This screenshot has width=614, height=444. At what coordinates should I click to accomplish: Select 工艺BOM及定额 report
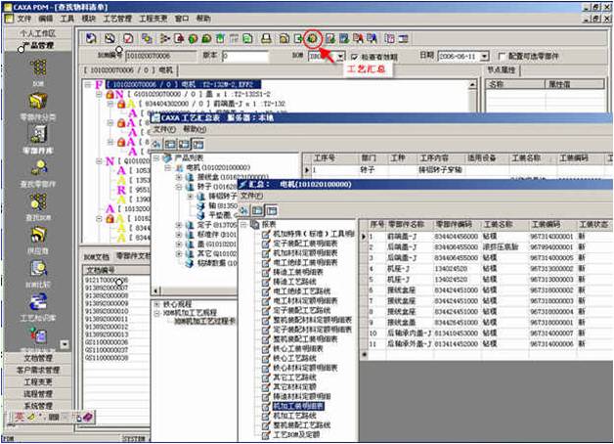tap(296, 434)
